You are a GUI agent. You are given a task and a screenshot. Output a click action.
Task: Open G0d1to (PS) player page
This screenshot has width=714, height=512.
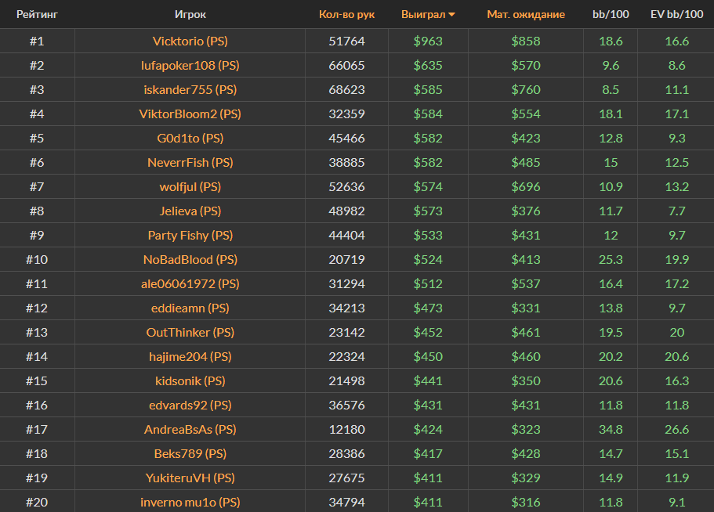[x=190, y=138]
